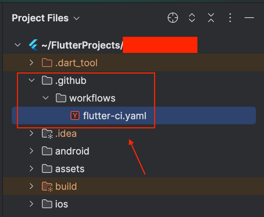Click the build folder icon
264x217 pixels.
pos(47,186)
